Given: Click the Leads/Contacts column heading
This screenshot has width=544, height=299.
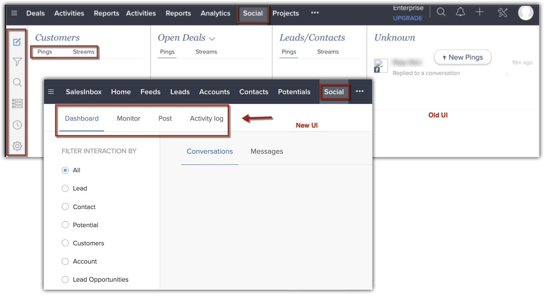Looking at the screenshot, I should (x=312, y=38).
